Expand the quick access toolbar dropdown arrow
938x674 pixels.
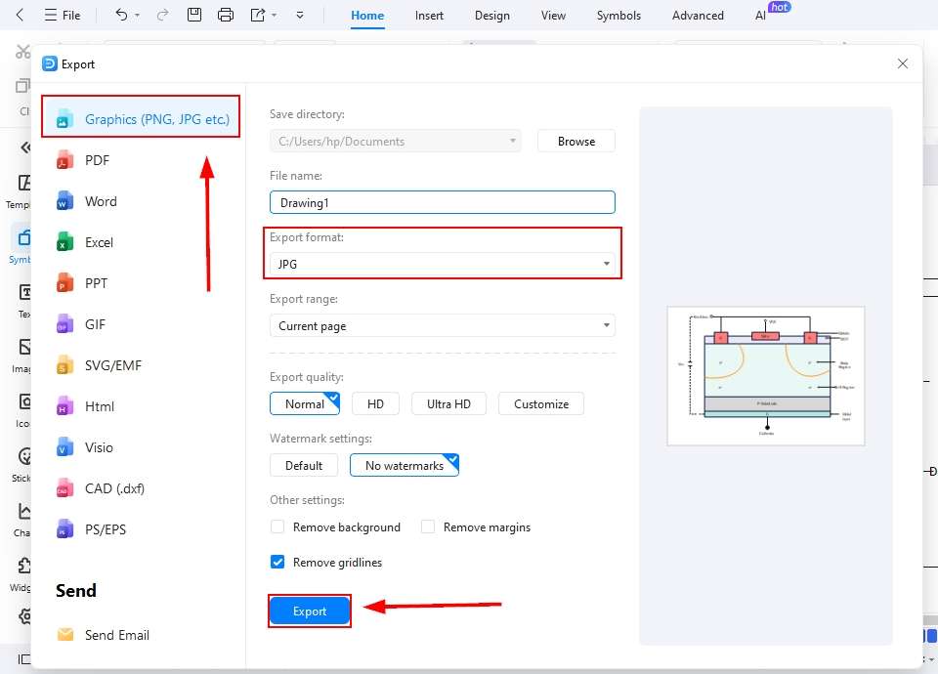pos(300,15)
